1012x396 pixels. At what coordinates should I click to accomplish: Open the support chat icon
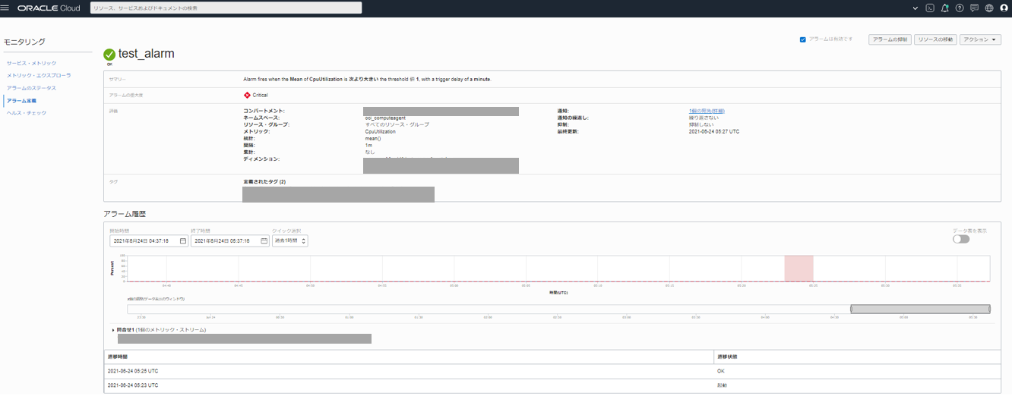coord(974,8)
